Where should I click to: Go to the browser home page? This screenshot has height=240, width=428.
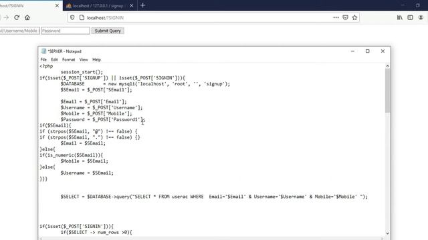tap(27, 18)
